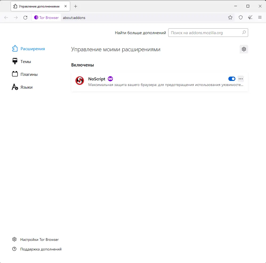This screenshot has width=266, height=263.
Task: Reload the current page
Action: tap(25, 18)
